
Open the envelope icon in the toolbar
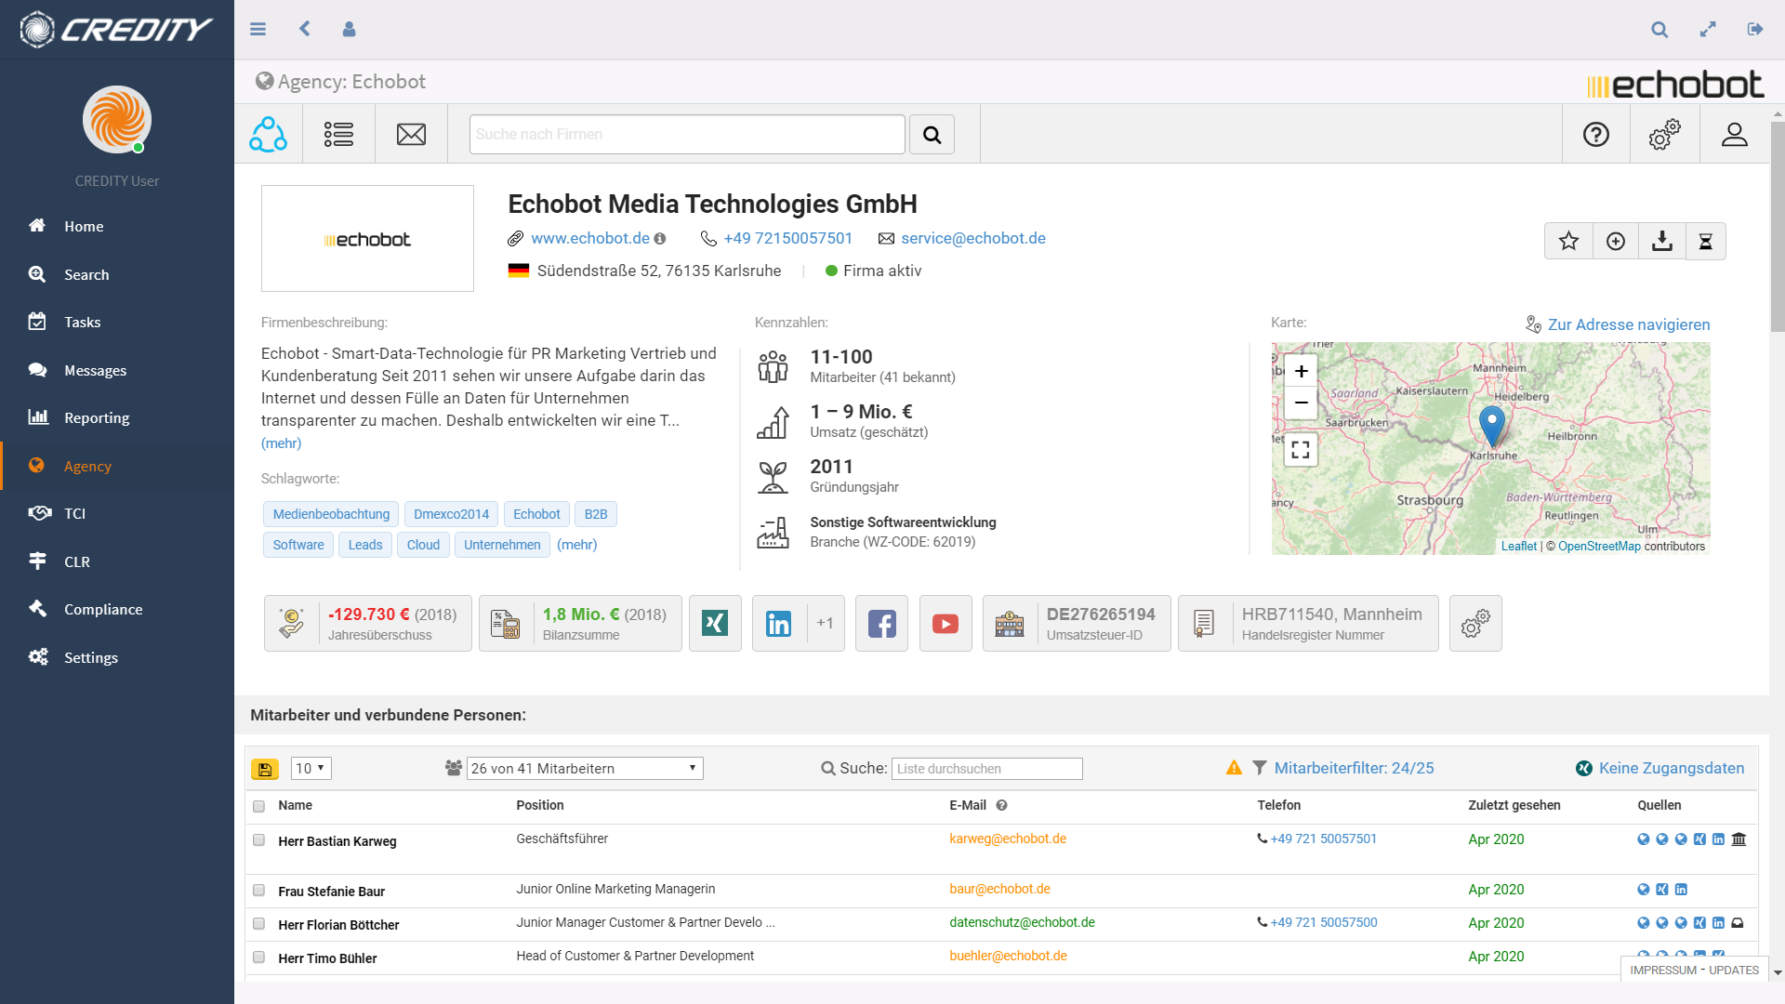pyautogui.click(x=411, y=134)
